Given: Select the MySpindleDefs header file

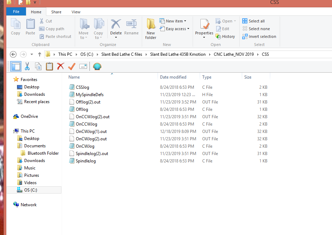Looking at the screenshot, I should point(89,95).
